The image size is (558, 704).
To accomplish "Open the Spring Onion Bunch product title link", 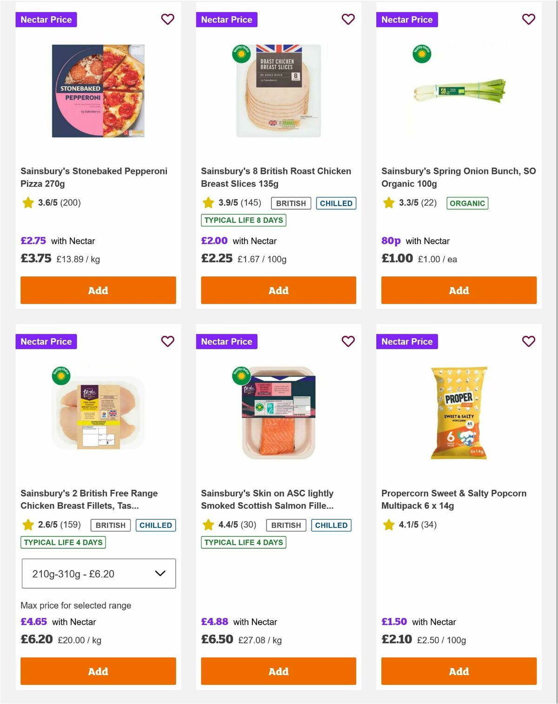I will point(459,177).
